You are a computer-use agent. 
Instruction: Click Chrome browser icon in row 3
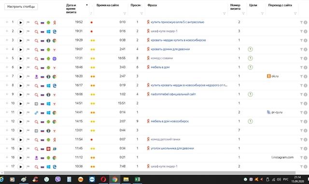55,40
